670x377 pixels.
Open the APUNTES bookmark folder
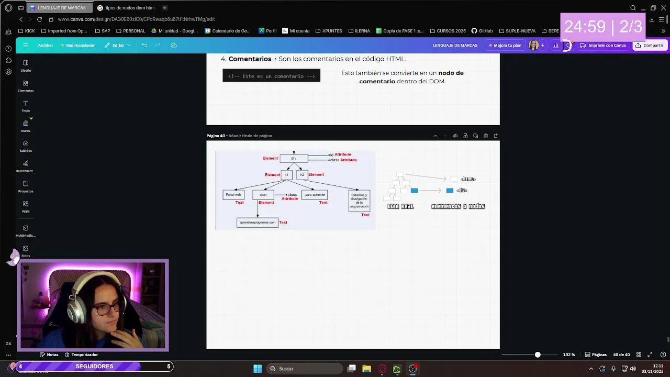point(328,31)
